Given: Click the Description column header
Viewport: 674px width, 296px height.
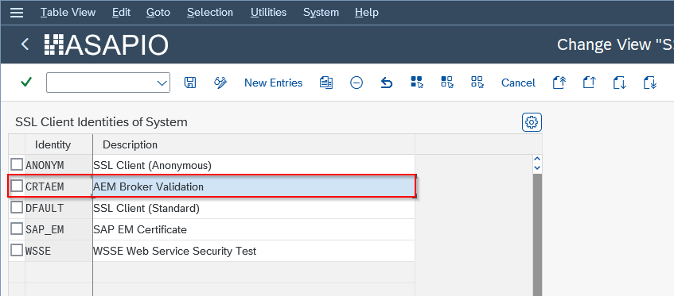Looking at the screenshot, I should pos(254,144).
